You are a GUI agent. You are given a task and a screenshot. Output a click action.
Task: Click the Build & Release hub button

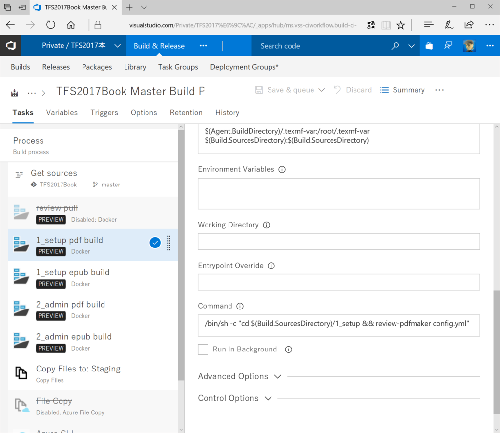[x=159, y=46]
